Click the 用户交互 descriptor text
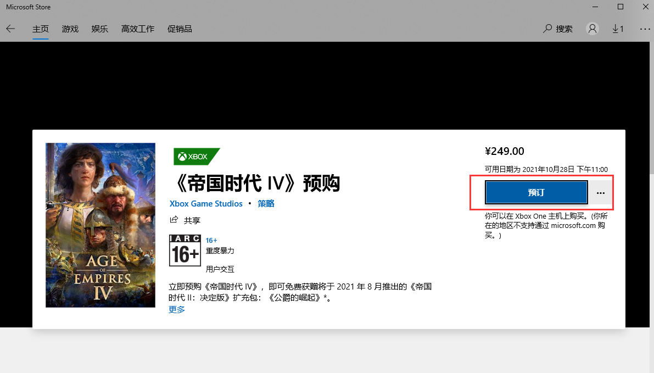 coord(220,269)
